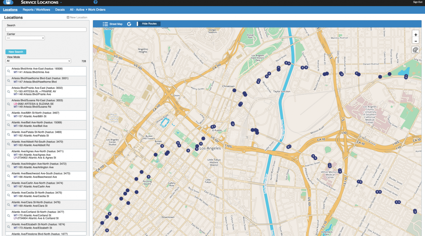
Task: Open the Decals tab
Action: click(60, 10)
